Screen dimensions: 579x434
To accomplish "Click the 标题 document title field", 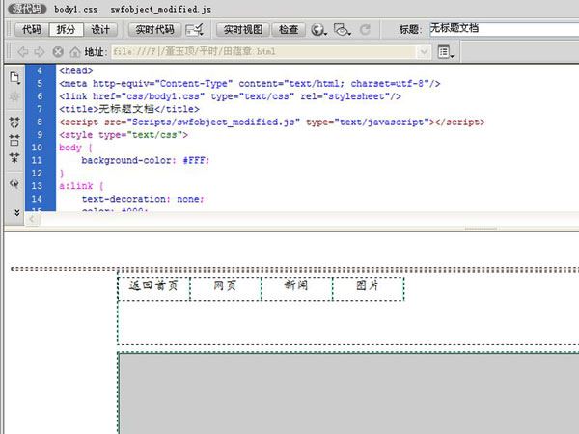I will pos(502,29).
